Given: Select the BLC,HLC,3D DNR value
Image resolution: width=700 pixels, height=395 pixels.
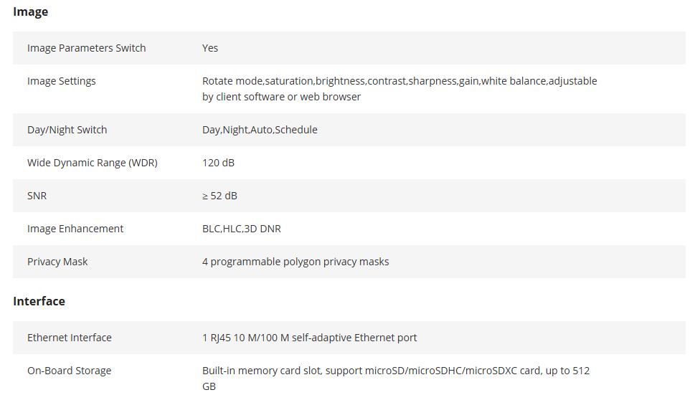Looking at the screenshot, I should point(242,229).
